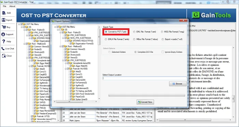
Task: Click dialog tree vertical scrollbar thumb
Action: [x=99, y=36]
